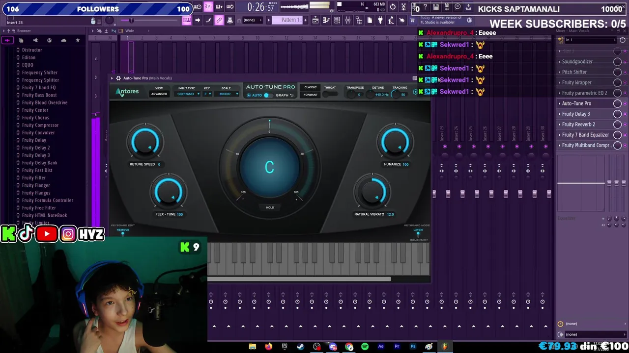The image size is (629, 353).
Task: Click the save project floppy icon
Action: tap(436, 7)
